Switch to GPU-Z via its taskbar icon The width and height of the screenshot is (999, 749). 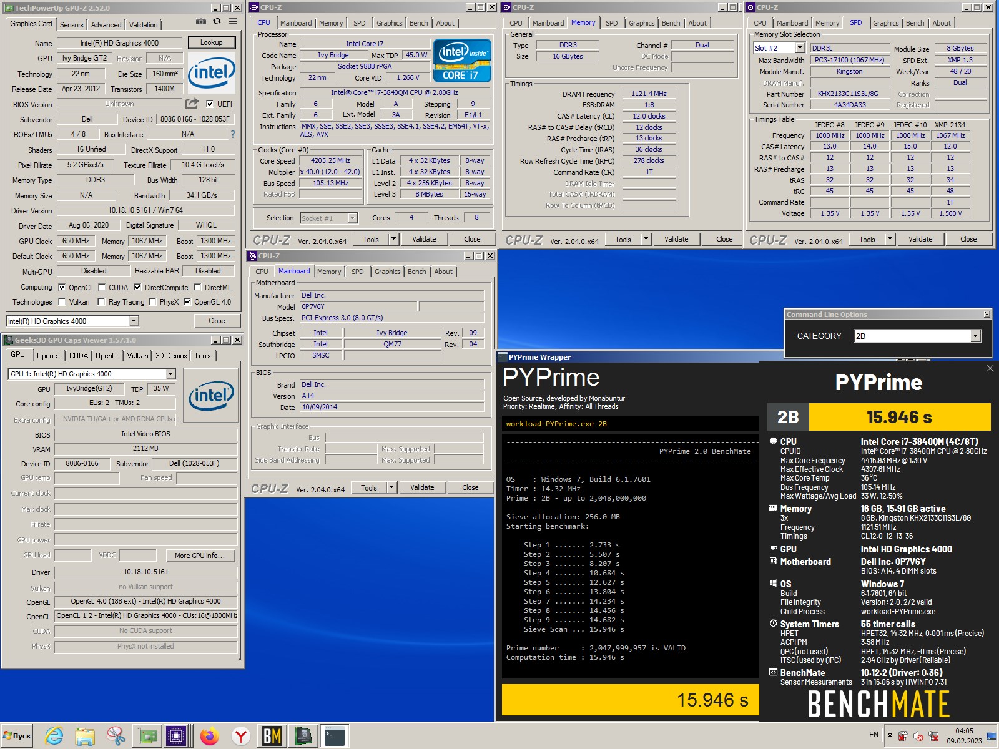[148, 737]
